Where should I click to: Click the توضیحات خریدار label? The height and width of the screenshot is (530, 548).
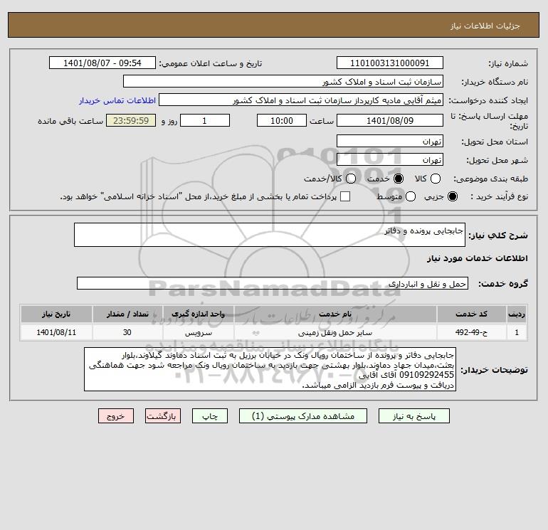coord(494,370)
